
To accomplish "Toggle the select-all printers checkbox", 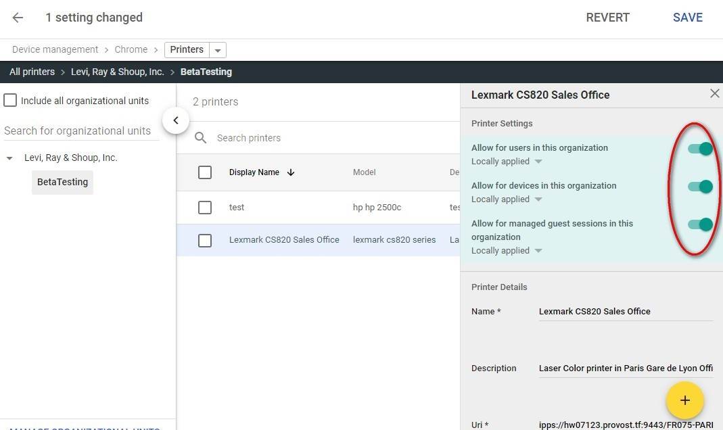I will coord(205,172).
